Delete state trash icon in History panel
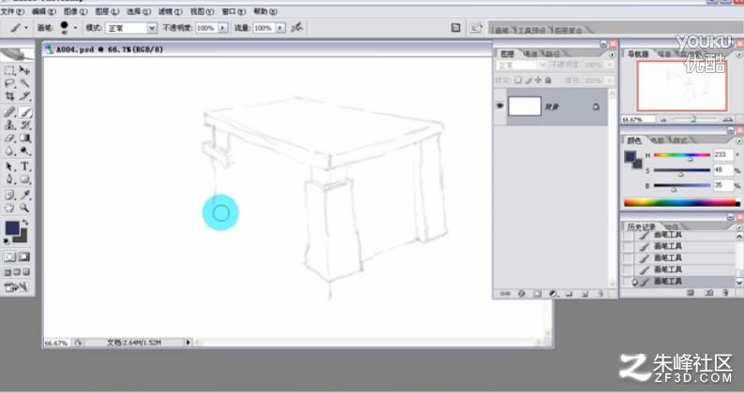This screenshot has width=744, height=393. click(x=725, y=293)
